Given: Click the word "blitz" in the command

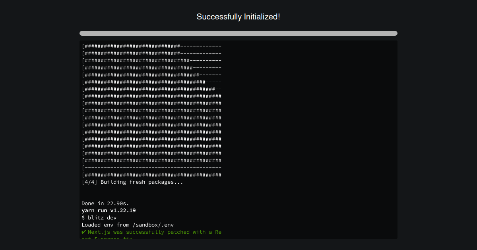Looking at the screenshot, I should [96, 217].
